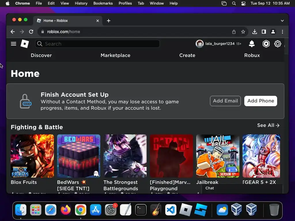Click the lala_burger1234 username link
The height and width of the screenshot is (221, 295).
pos(220,44)
